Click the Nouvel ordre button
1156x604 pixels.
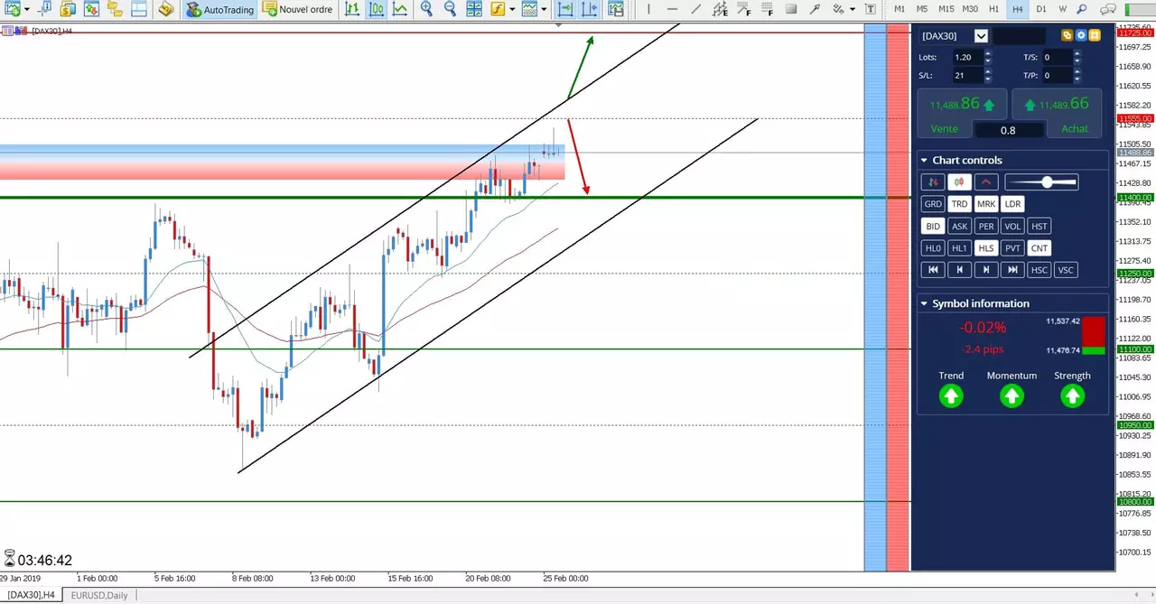[x=298, y=10]
